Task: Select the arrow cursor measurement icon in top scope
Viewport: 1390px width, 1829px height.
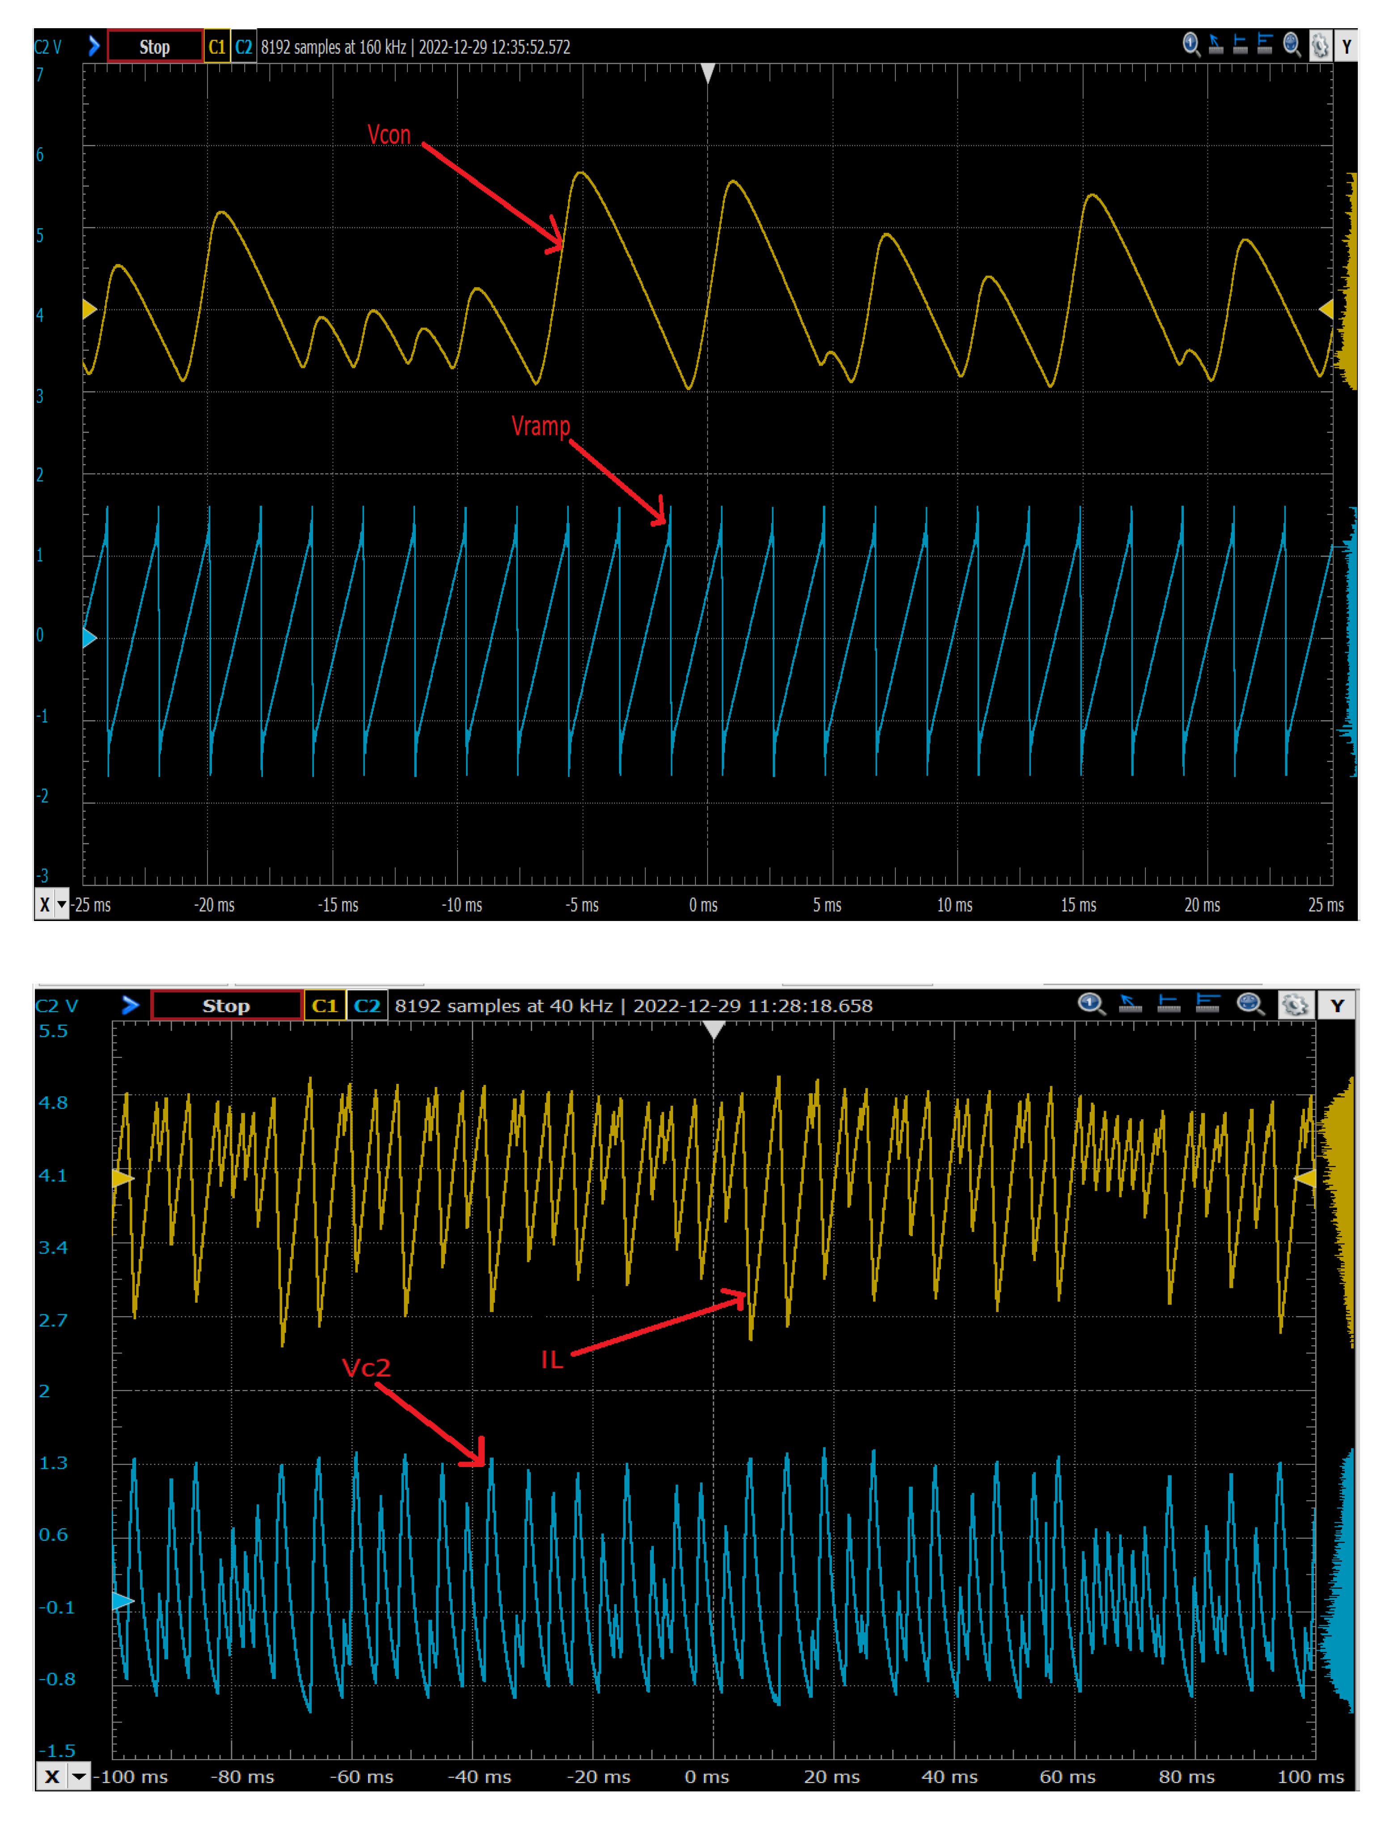Action: pyautogui.click(x=1216, y=45)
